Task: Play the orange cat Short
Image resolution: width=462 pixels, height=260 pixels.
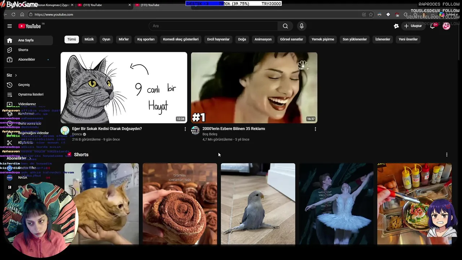Action: [x=101, y=204]
